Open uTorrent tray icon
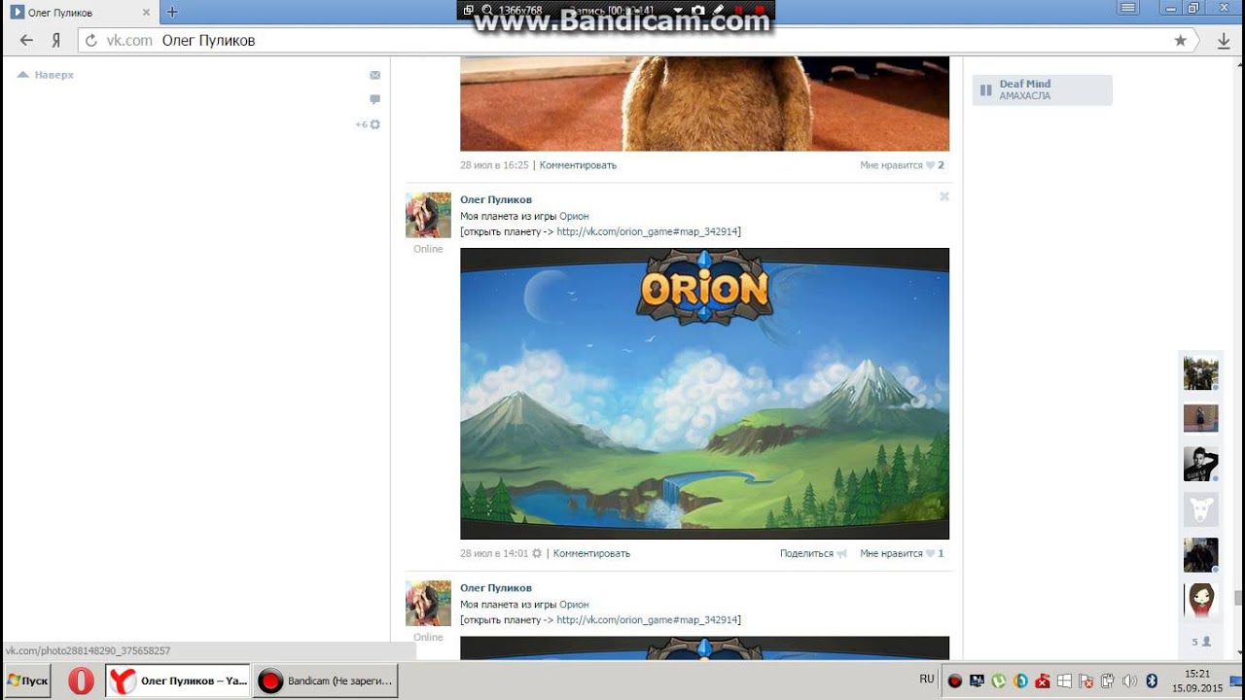This screenshot has height=700, width=1245. (999, 681)
